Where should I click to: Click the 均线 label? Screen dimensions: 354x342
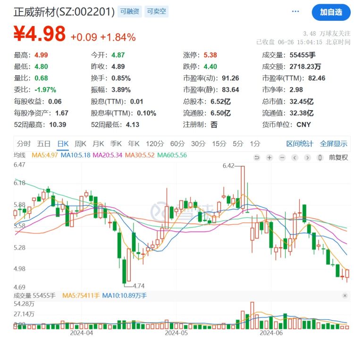19,155
